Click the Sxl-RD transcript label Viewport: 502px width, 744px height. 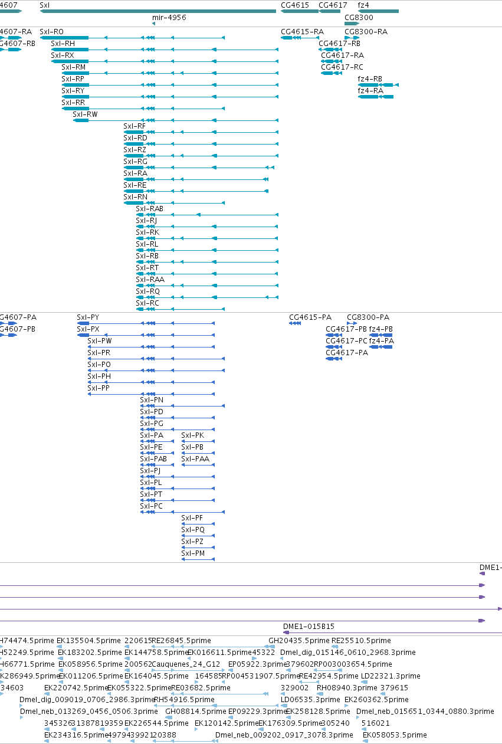click(x=135, y=138)
